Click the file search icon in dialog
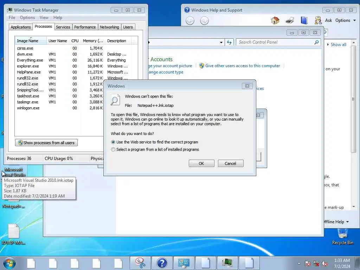 [115, 100]
